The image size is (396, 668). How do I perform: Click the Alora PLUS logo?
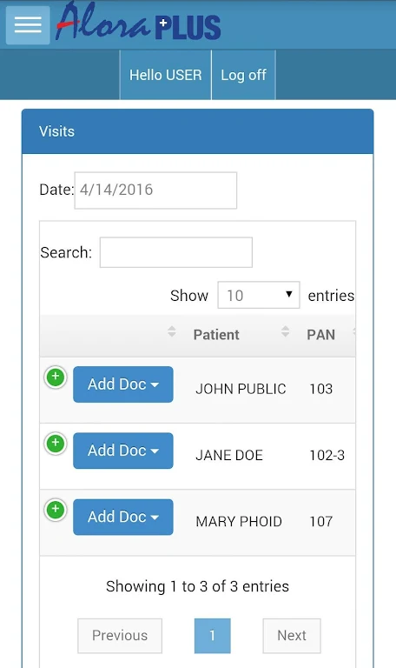pyautogui.click(x=138, y=22)
